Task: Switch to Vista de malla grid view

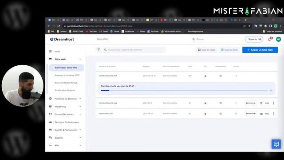Action: coord(207,50)
